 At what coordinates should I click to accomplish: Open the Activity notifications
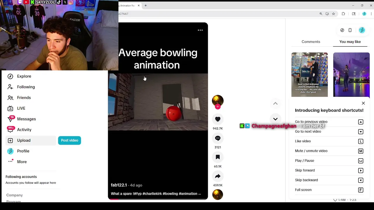(24, 130)
